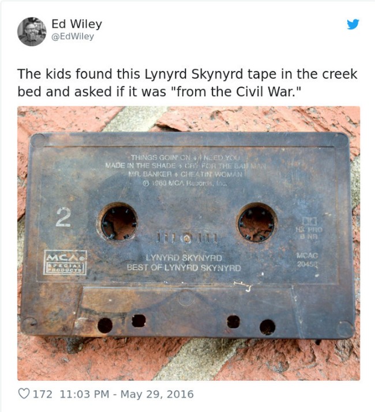Open the cassette tape photo

pyautogui.click(x=189, y=243)
